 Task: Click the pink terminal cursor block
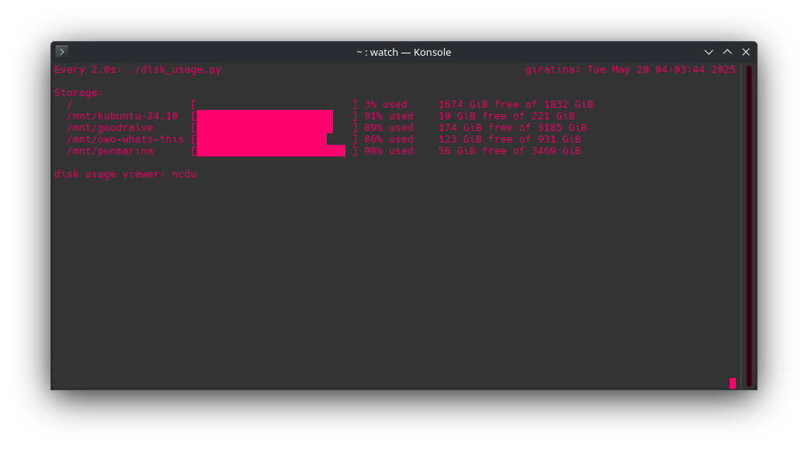click(x=732, y=383)
